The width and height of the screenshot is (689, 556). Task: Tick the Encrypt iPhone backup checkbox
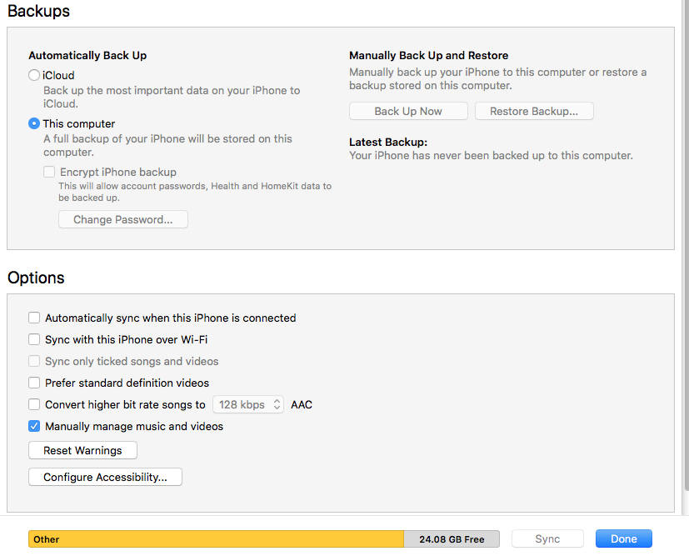tap(49, 172)
